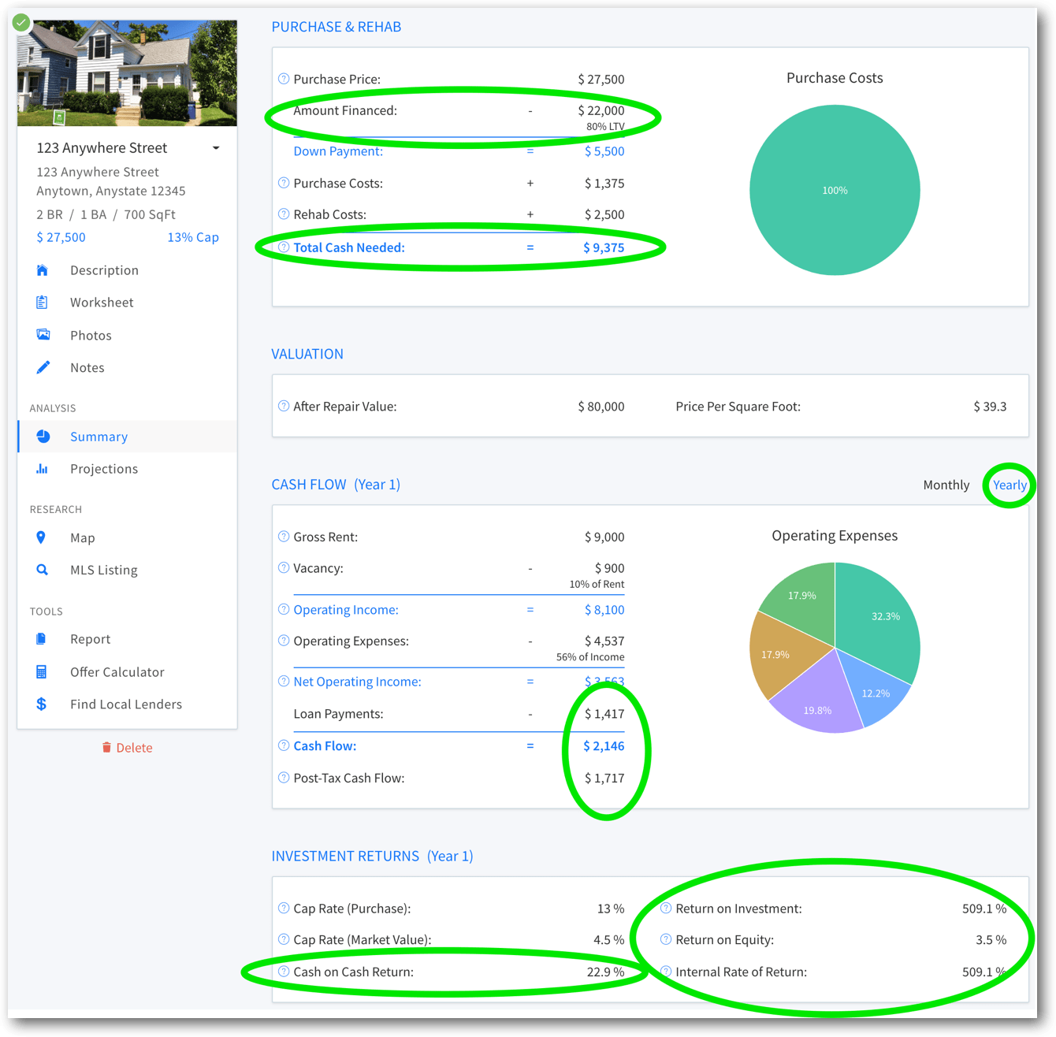Click the help icon beside After Repair Value
The image size is (1056, 1037).
click(x=284, y=407)
